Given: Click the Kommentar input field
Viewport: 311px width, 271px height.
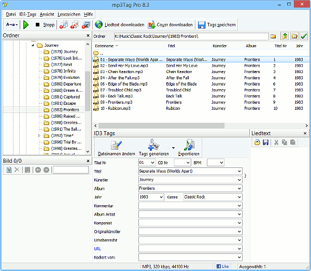Looking at the screenshot, I should click(x=190, y=206).
